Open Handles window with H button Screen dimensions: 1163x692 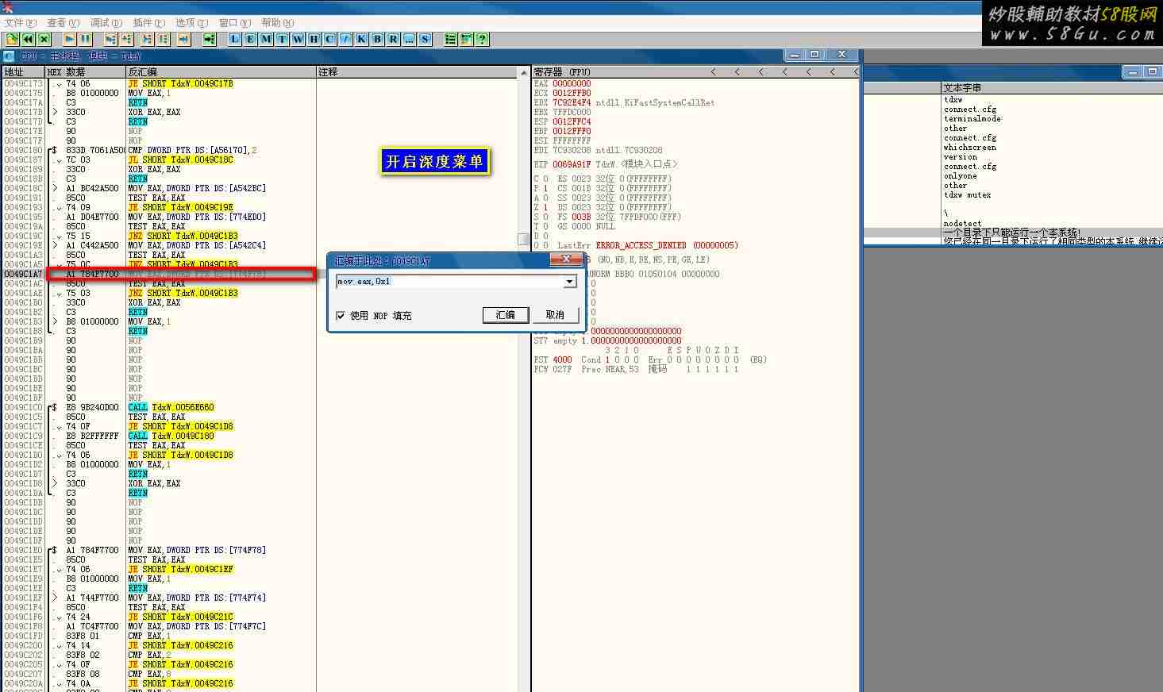314,39
